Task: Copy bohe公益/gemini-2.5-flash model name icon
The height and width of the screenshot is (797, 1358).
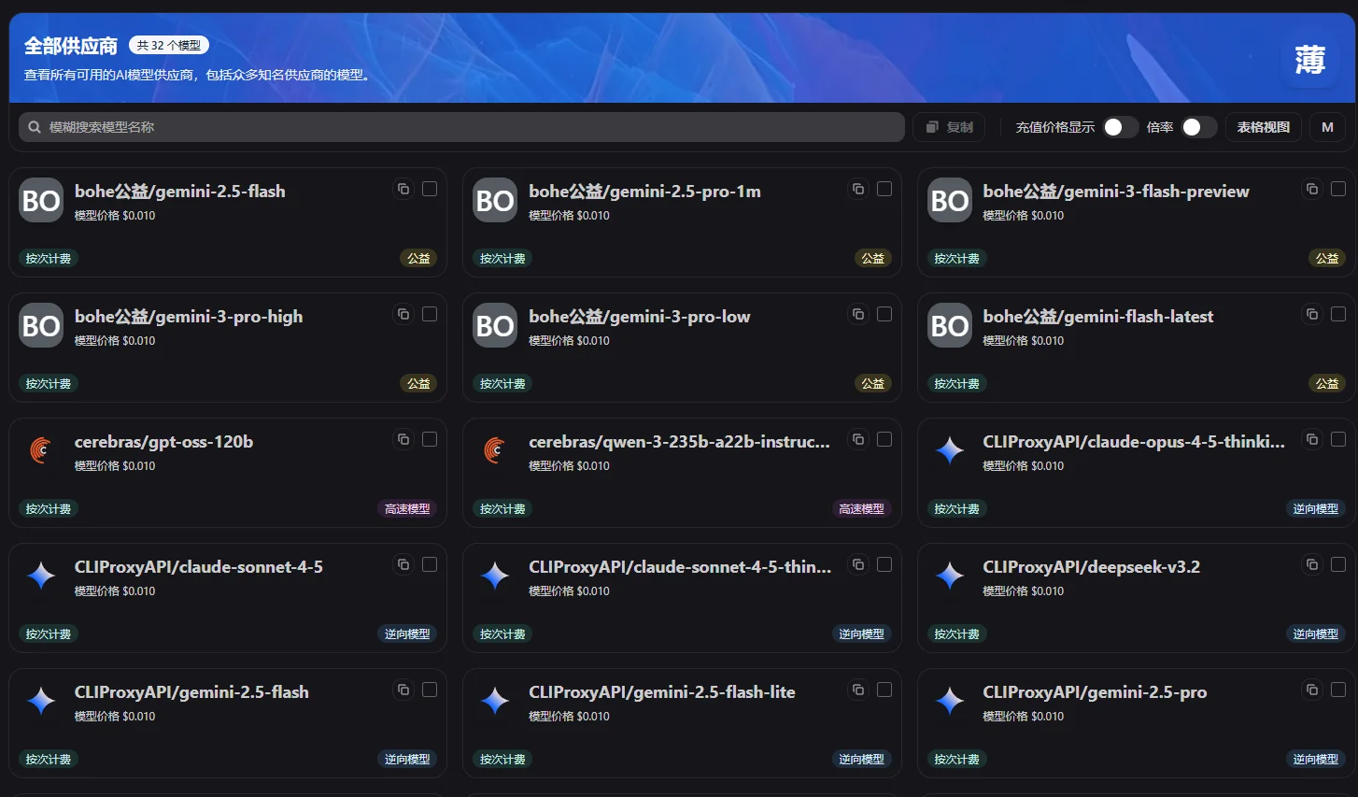Action: [x=403, y=189]
